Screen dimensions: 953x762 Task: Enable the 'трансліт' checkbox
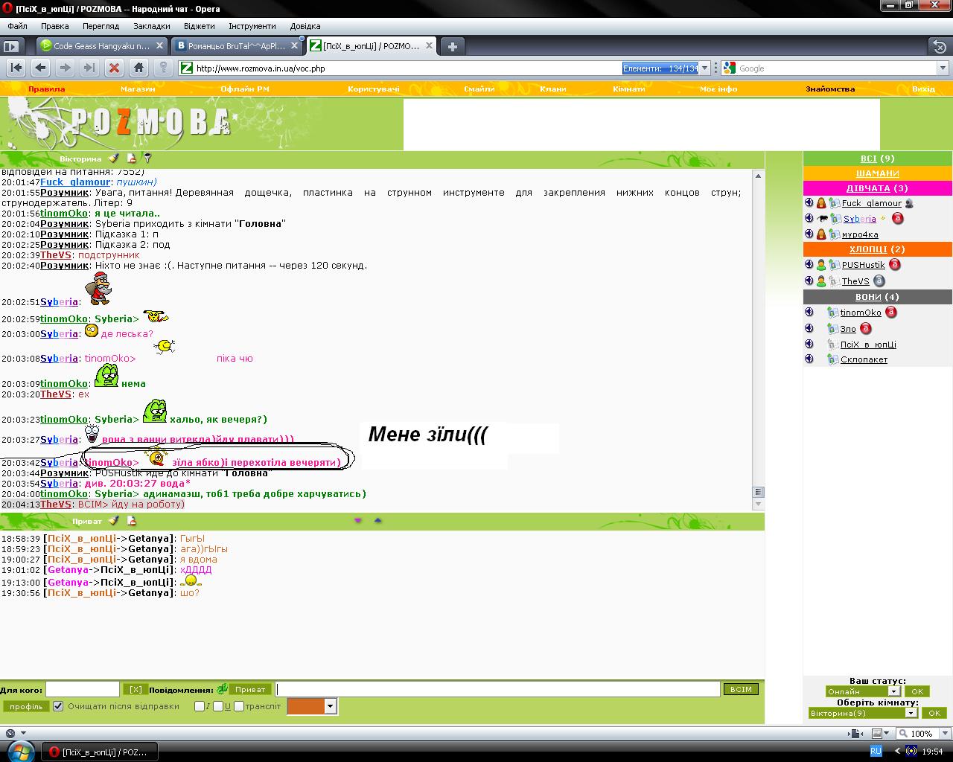coord(239,706)
